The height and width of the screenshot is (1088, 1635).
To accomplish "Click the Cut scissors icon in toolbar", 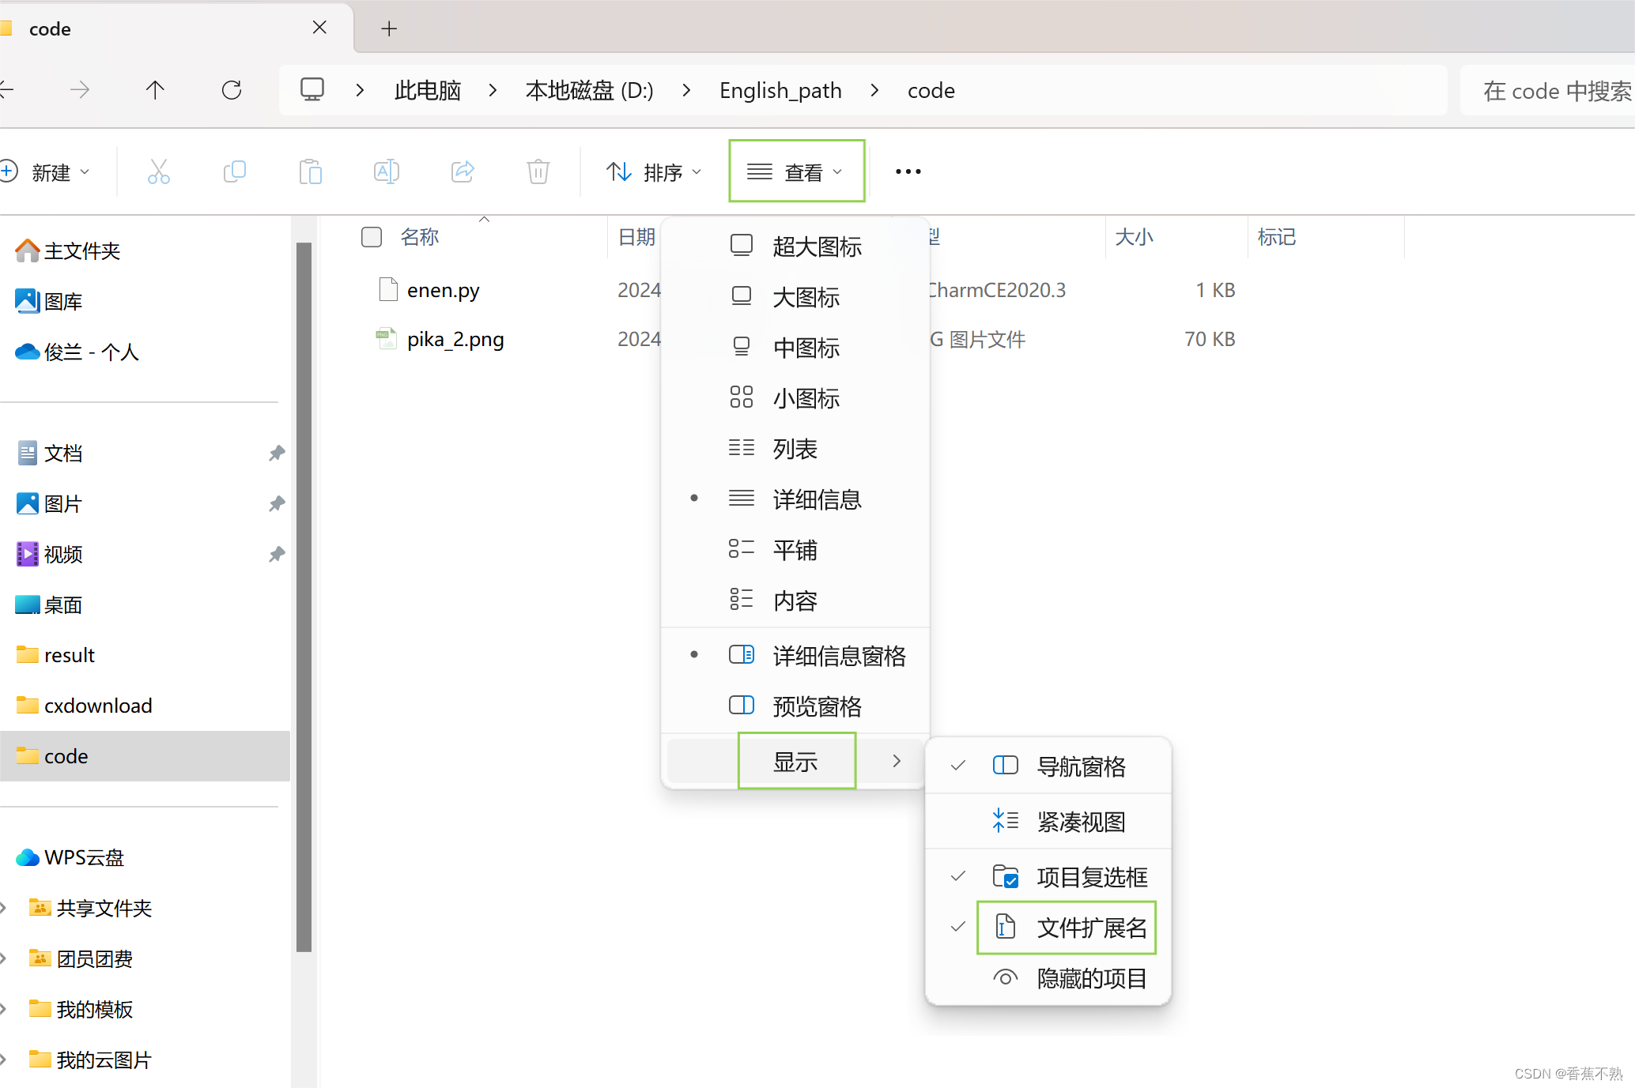I will (x=158, y=171).
